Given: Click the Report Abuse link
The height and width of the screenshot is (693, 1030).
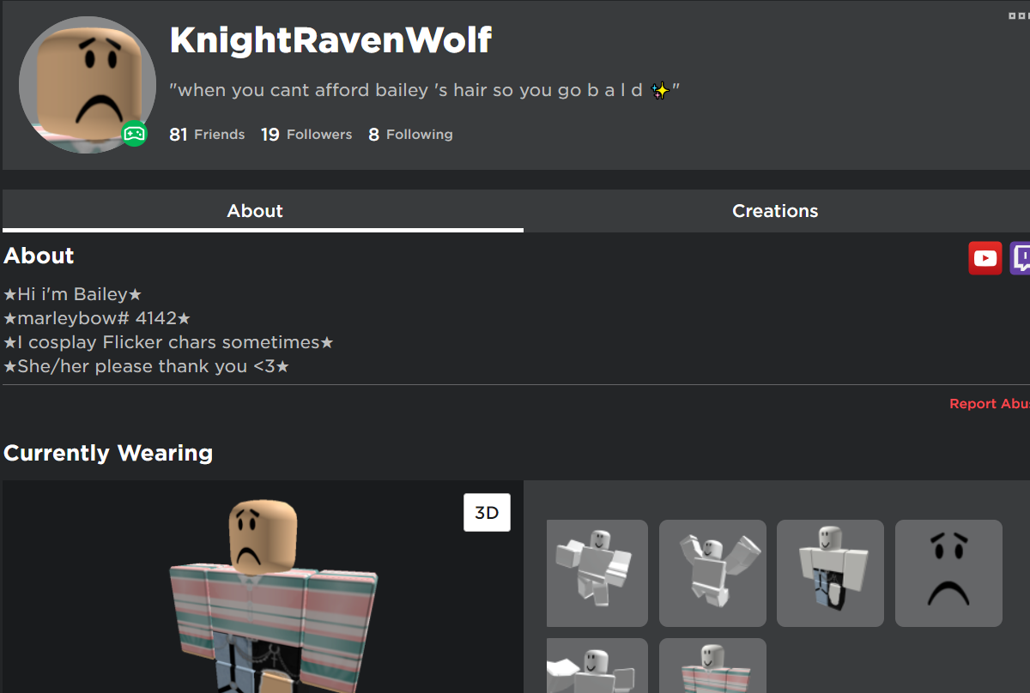Looking at the screenshot, I should point(990,404).
